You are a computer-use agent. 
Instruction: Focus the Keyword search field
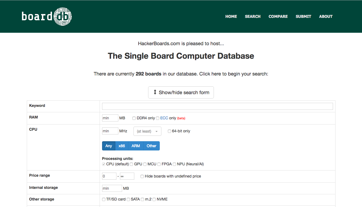[x=217, y=106]
